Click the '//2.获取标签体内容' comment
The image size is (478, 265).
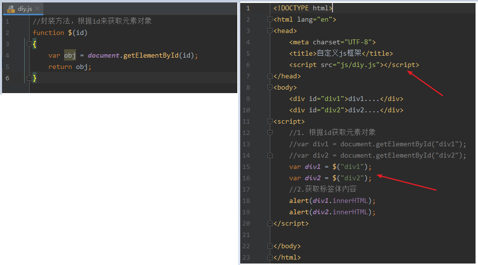323,189
